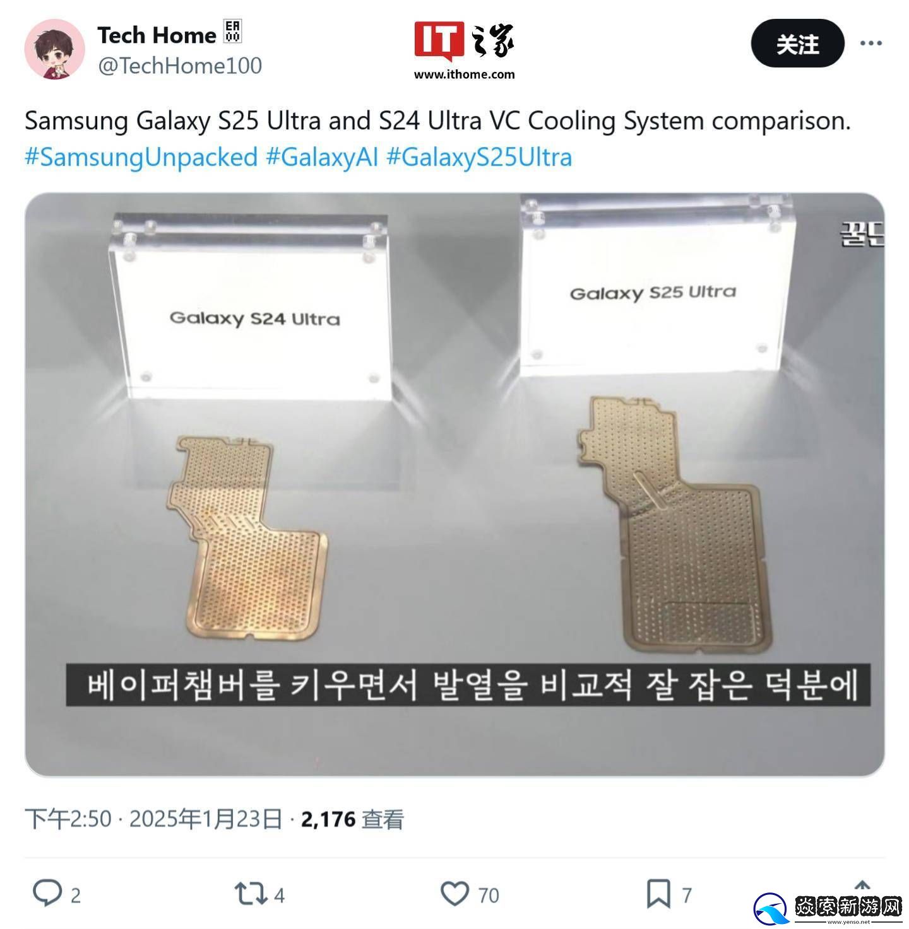Viewport: 909px width, 929px height.
Task: Click the 2,176 查看 view count
Action: 352,819
